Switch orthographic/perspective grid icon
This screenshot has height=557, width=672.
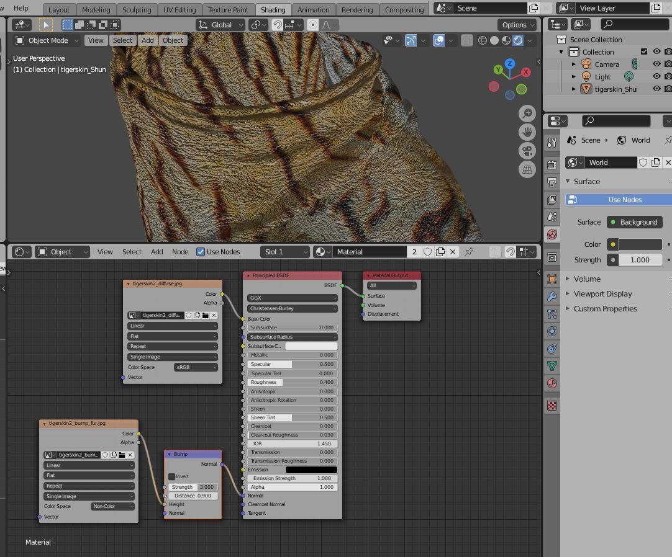coord(527,169)
